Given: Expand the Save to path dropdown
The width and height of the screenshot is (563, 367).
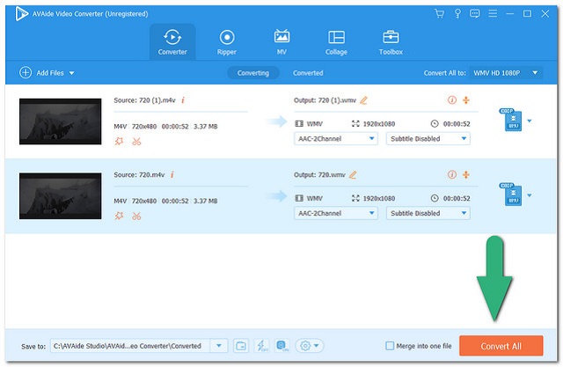Looking at the screenshot, I should pos(219,346).
